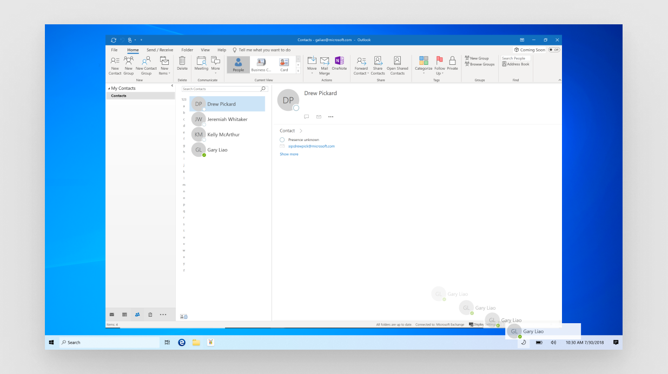Open File Explorer from taskbar
Viewport: 668px width, 374px height.
point(196,342)
